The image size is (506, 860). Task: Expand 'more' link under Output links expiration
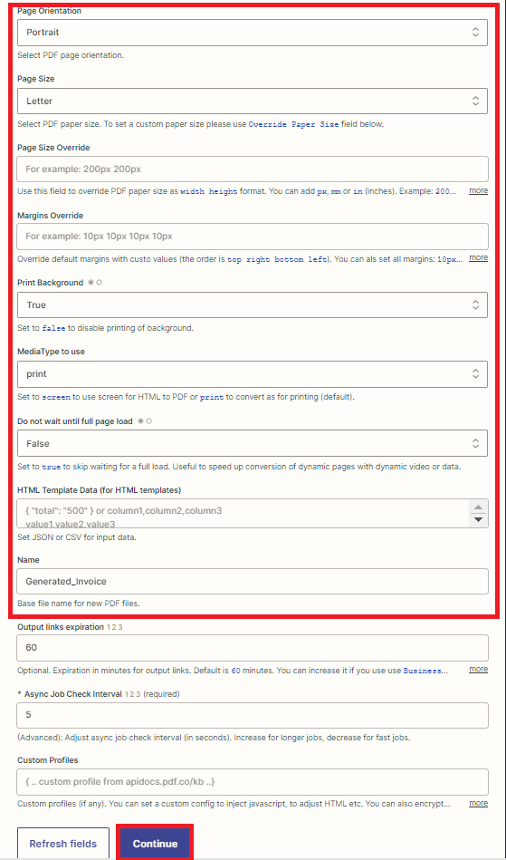click(x=478, y=669)
